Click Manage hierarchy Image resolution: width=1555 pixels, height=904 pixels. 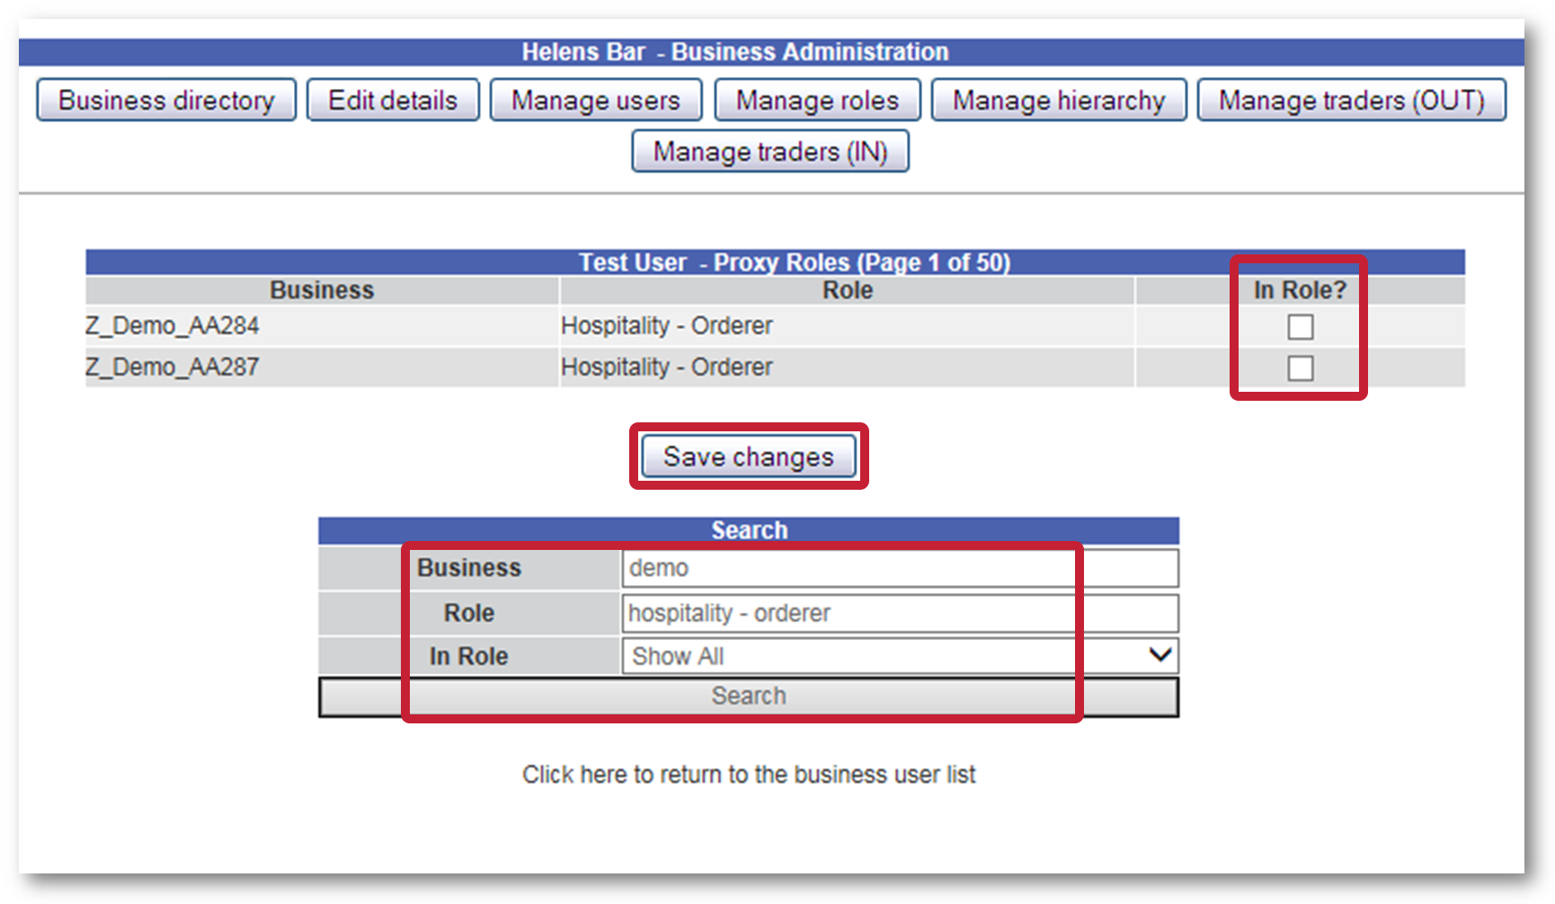tap(1058, 100)
